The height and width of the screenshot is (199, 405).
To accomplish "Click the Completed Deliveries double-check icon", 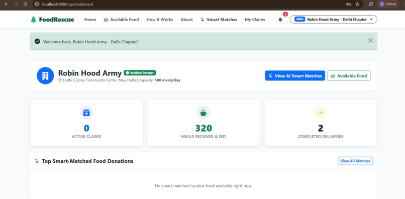I will tap(321, 113).
